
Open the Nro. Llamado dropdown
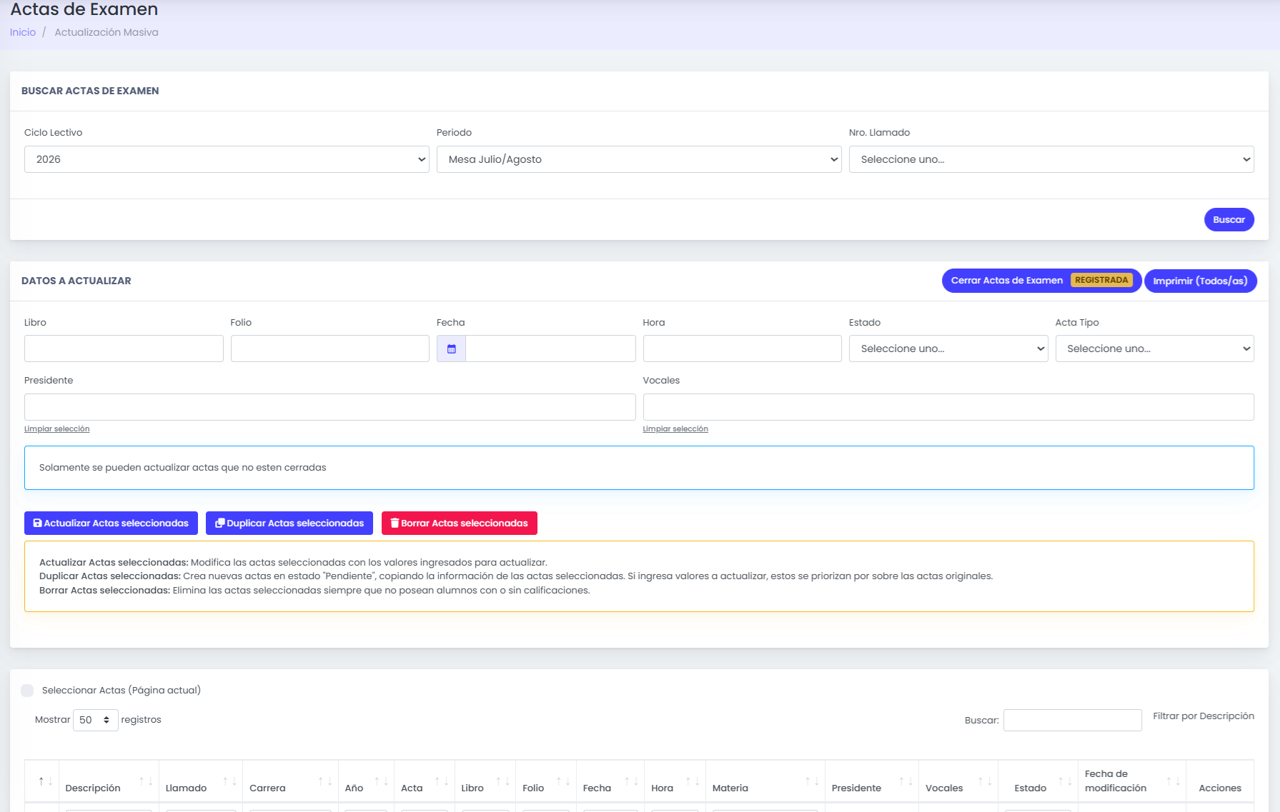click(1051, 159)
